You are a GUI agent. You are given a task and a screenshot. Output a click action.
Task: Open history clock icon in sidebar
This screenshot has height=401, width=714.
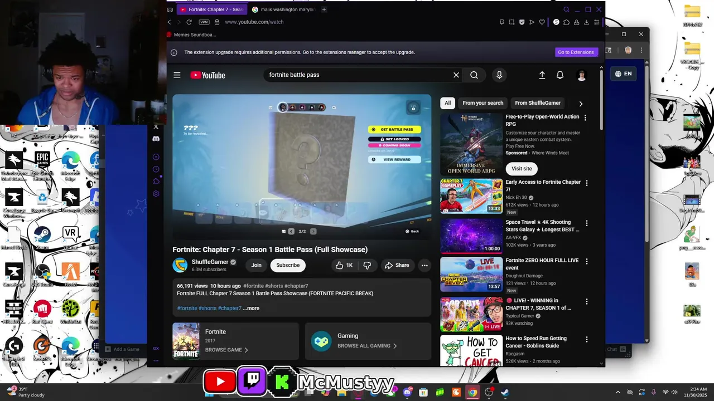156,169
